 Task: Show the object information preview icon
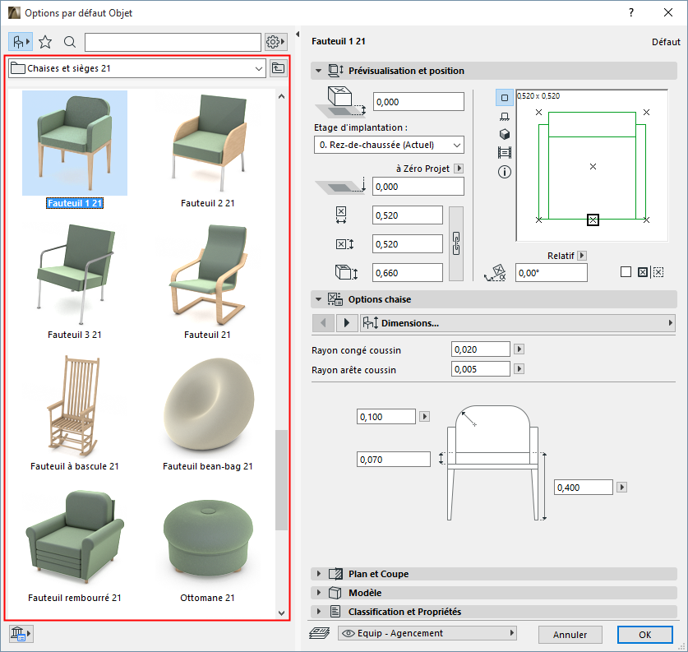pyautogui.click(x=505, y=172)
